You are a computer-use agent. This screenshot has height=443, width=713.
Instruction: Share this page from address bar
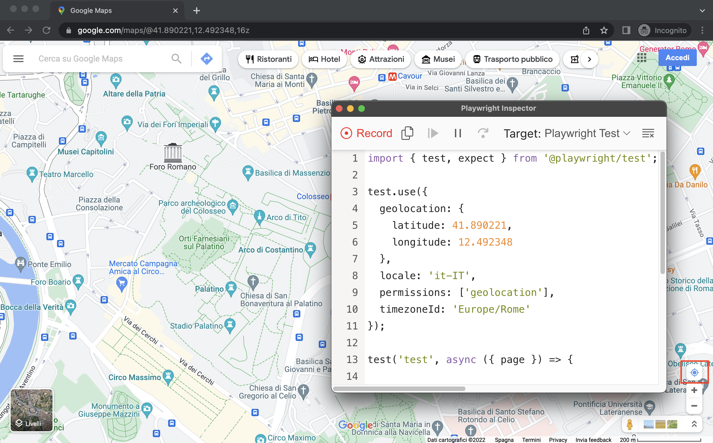586,30
